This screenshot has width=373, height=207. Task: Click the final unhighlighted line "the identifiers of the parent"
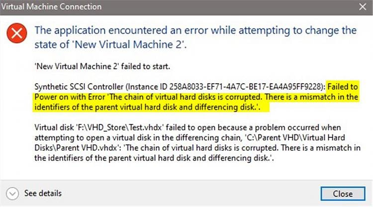point(154,158)
